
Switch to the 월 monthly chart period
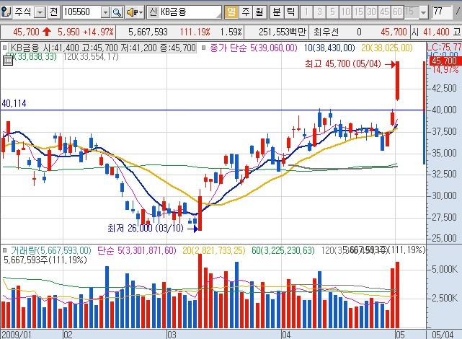259,12
